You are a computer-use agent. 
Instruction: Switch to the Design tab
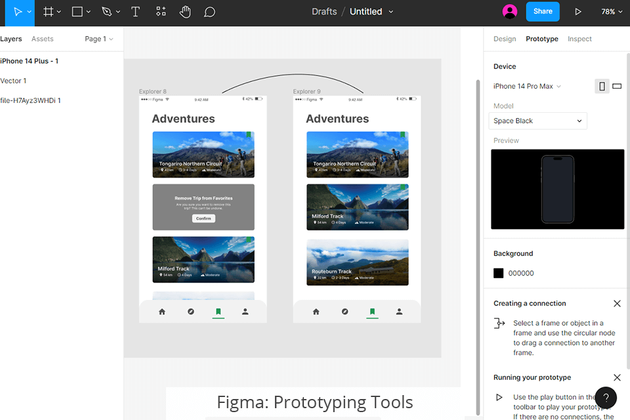[505, 39]
